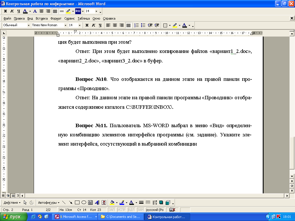Click the increase indent icon

pyautogui.click(x=156, y=25)
